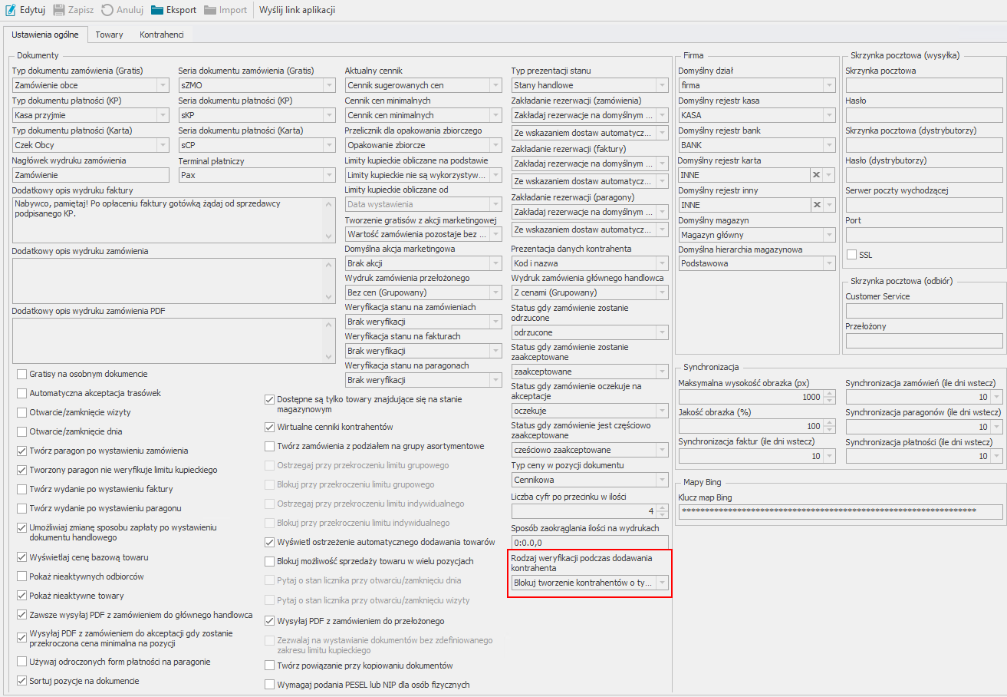The width and height of the screenshot is (1007, 697).
Task: Click Wyślij link aplikacji button
Action: coord(297,10)
